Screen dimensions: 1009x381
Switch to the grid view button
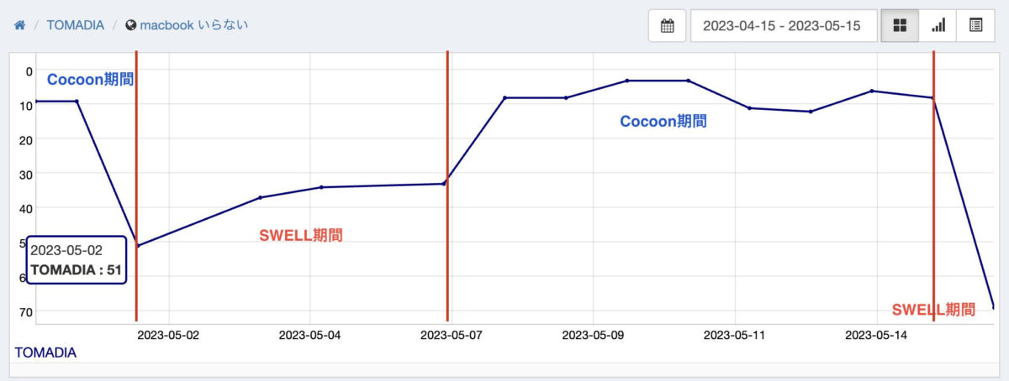coord(900,26)
